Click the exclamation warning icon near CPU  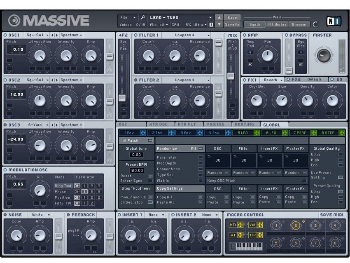coord(211,24)
